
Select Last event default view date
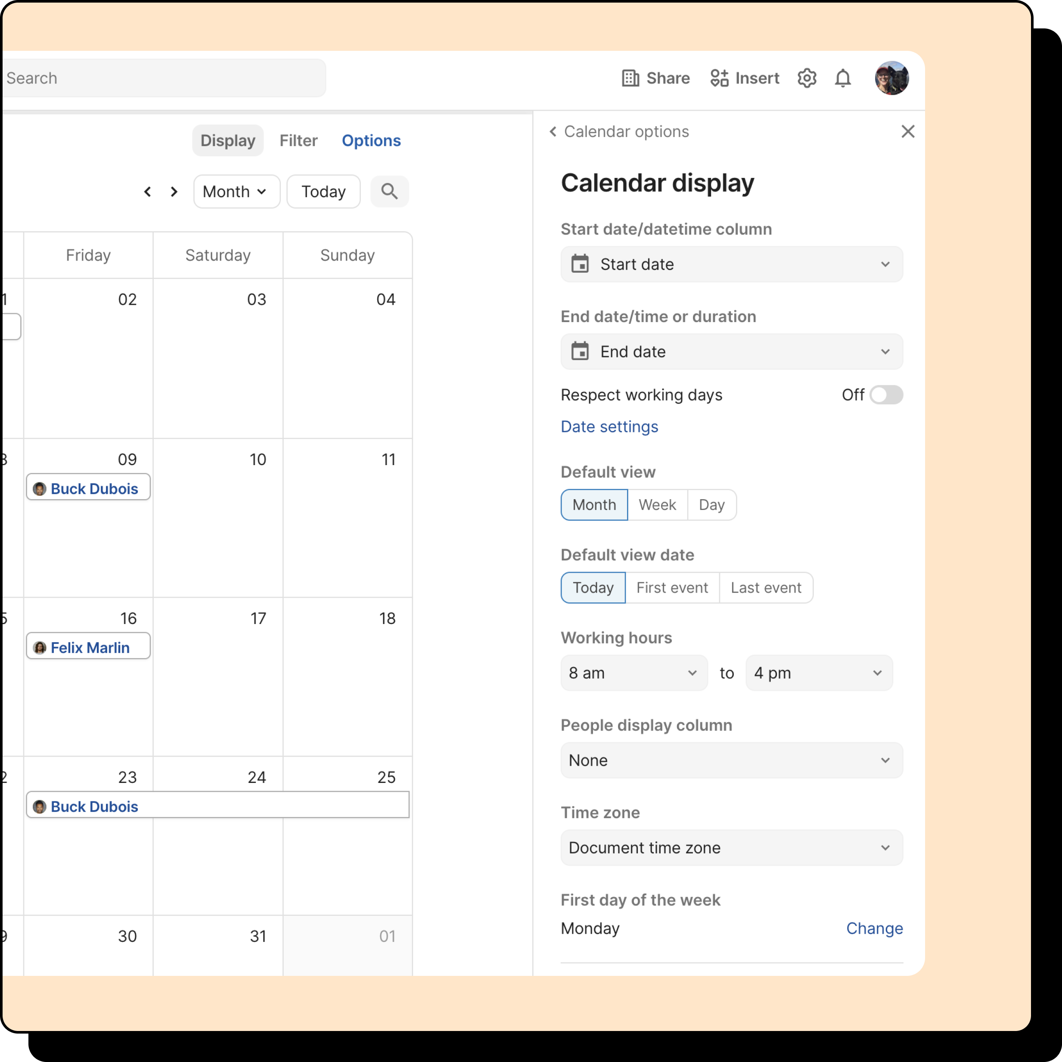click(765, 587)
